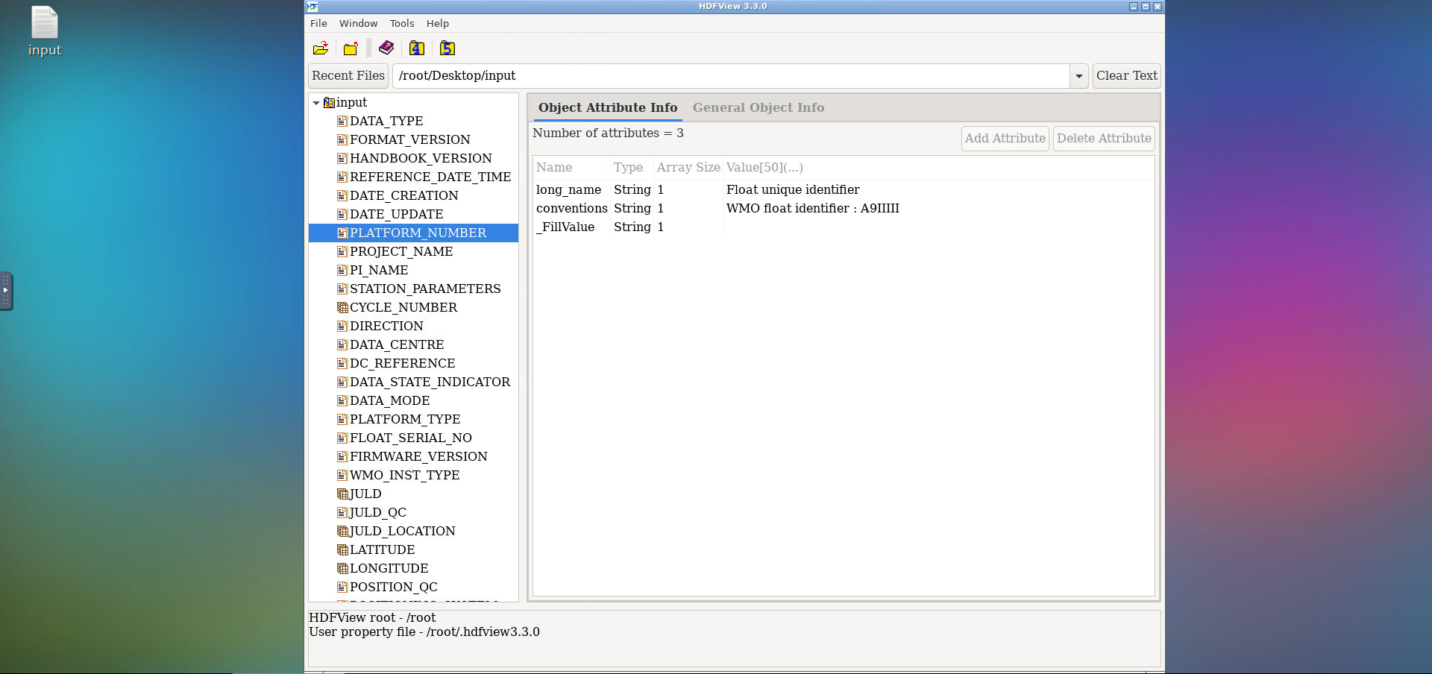Select PROJECT_NAME in the tree
Image resolution: width=1432 pixels, height=674 pixels.
[401, 251]
